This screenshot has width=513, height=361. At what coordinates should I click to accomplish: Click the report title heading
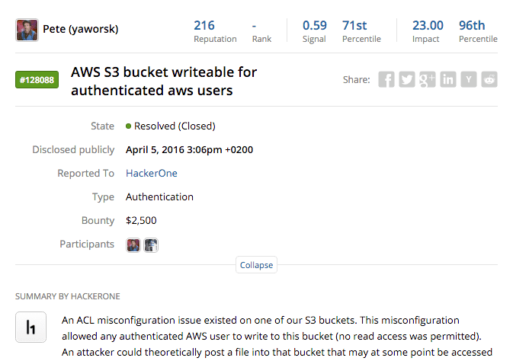[164, 81]
